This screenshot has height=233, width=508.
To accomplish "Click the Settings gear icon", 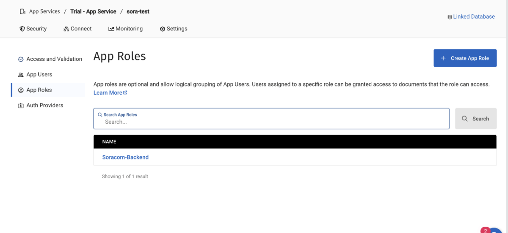I will (x=162, y=29).
